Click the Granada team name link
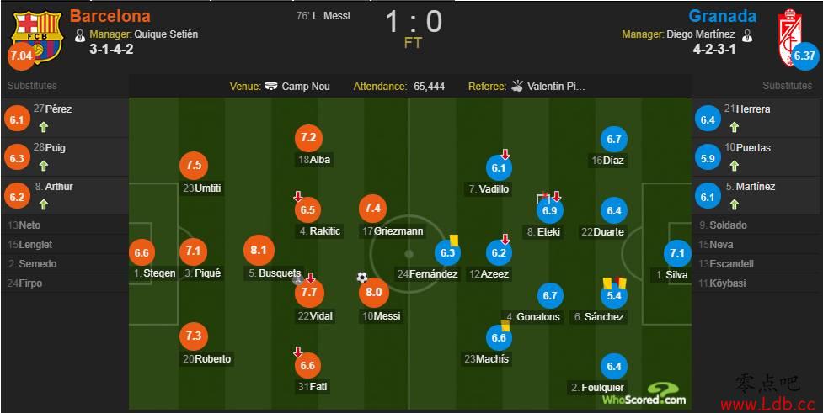Image resolution: width=823 pixels, height=413 pixels. click(722, 16)
